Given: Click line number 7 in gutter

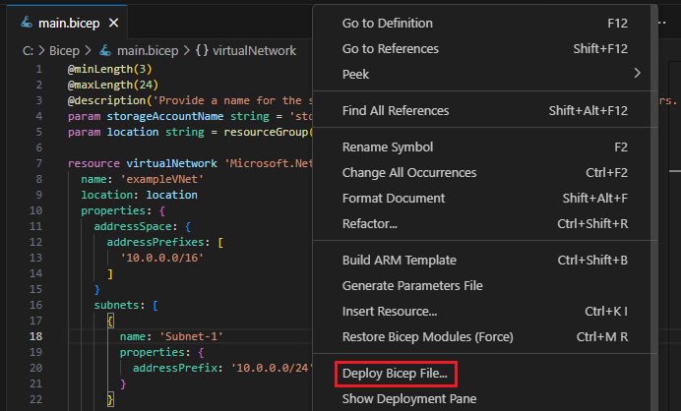Looking at the screenshot, I should pyautogui.click(x=38, y=163).
